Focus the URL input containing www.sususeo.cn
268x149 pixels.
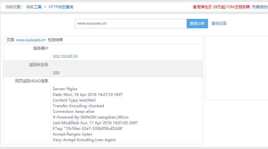pyautogui.click(x=130, y=24)
